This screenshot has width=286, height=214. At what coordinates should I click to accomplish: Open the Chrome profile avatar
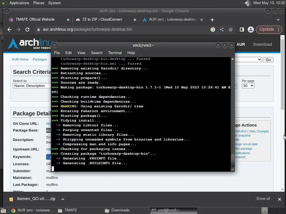click(x=251, y=30)
